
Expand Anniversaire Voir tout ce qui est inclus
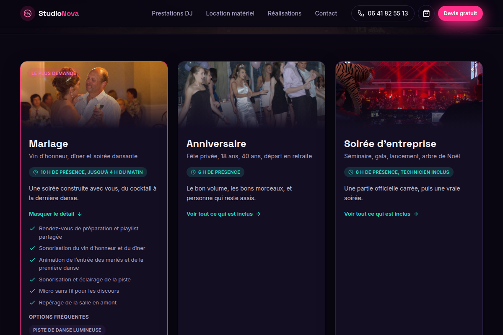tap(223, 214)
